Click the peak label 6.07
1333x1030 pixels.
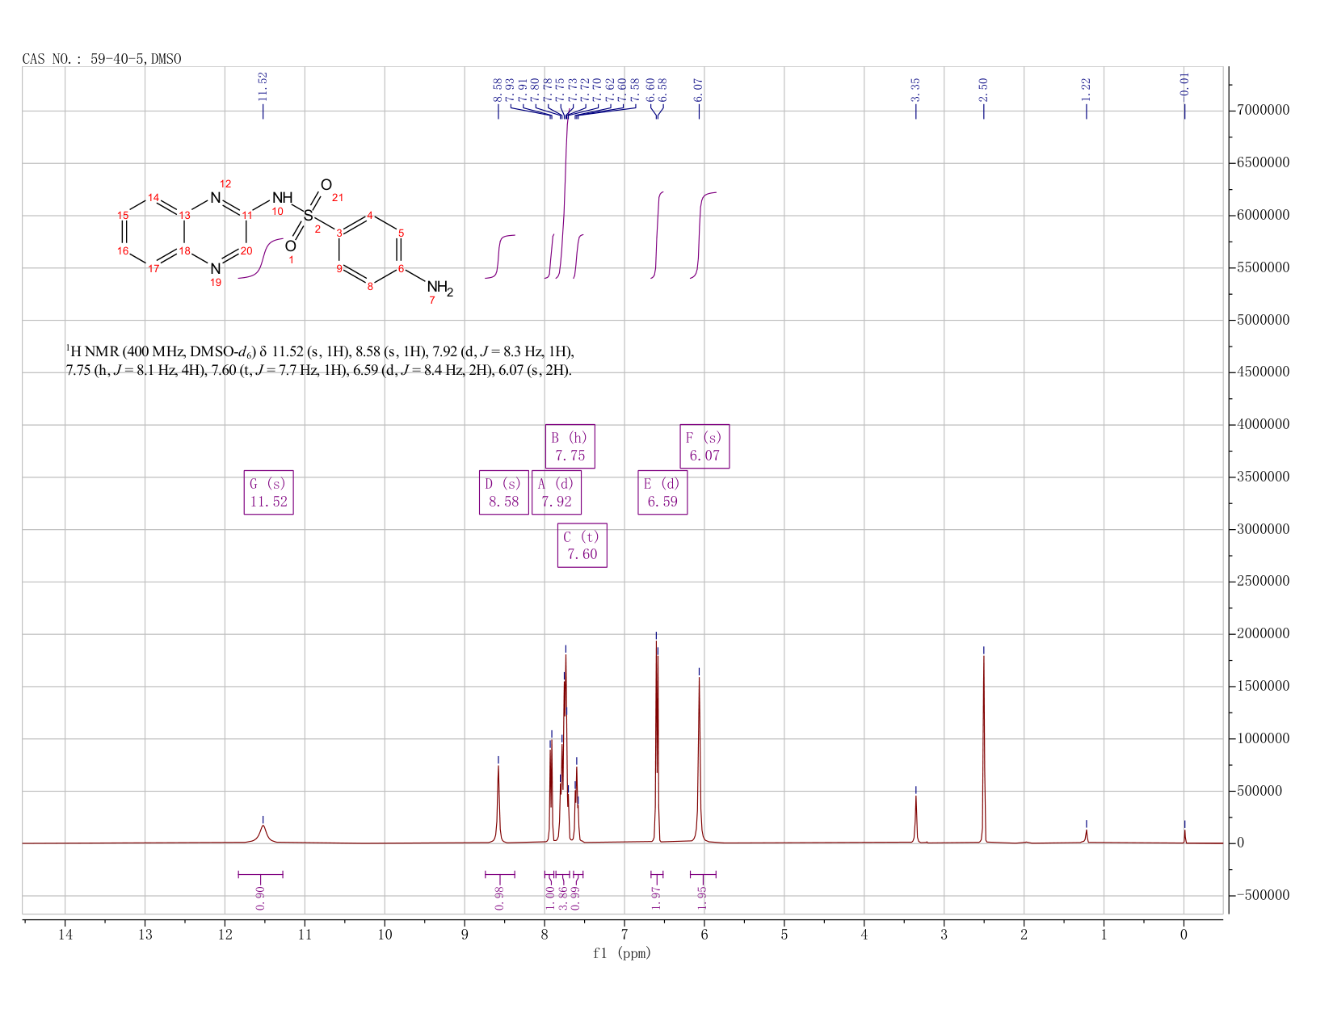tap(699, 89)
